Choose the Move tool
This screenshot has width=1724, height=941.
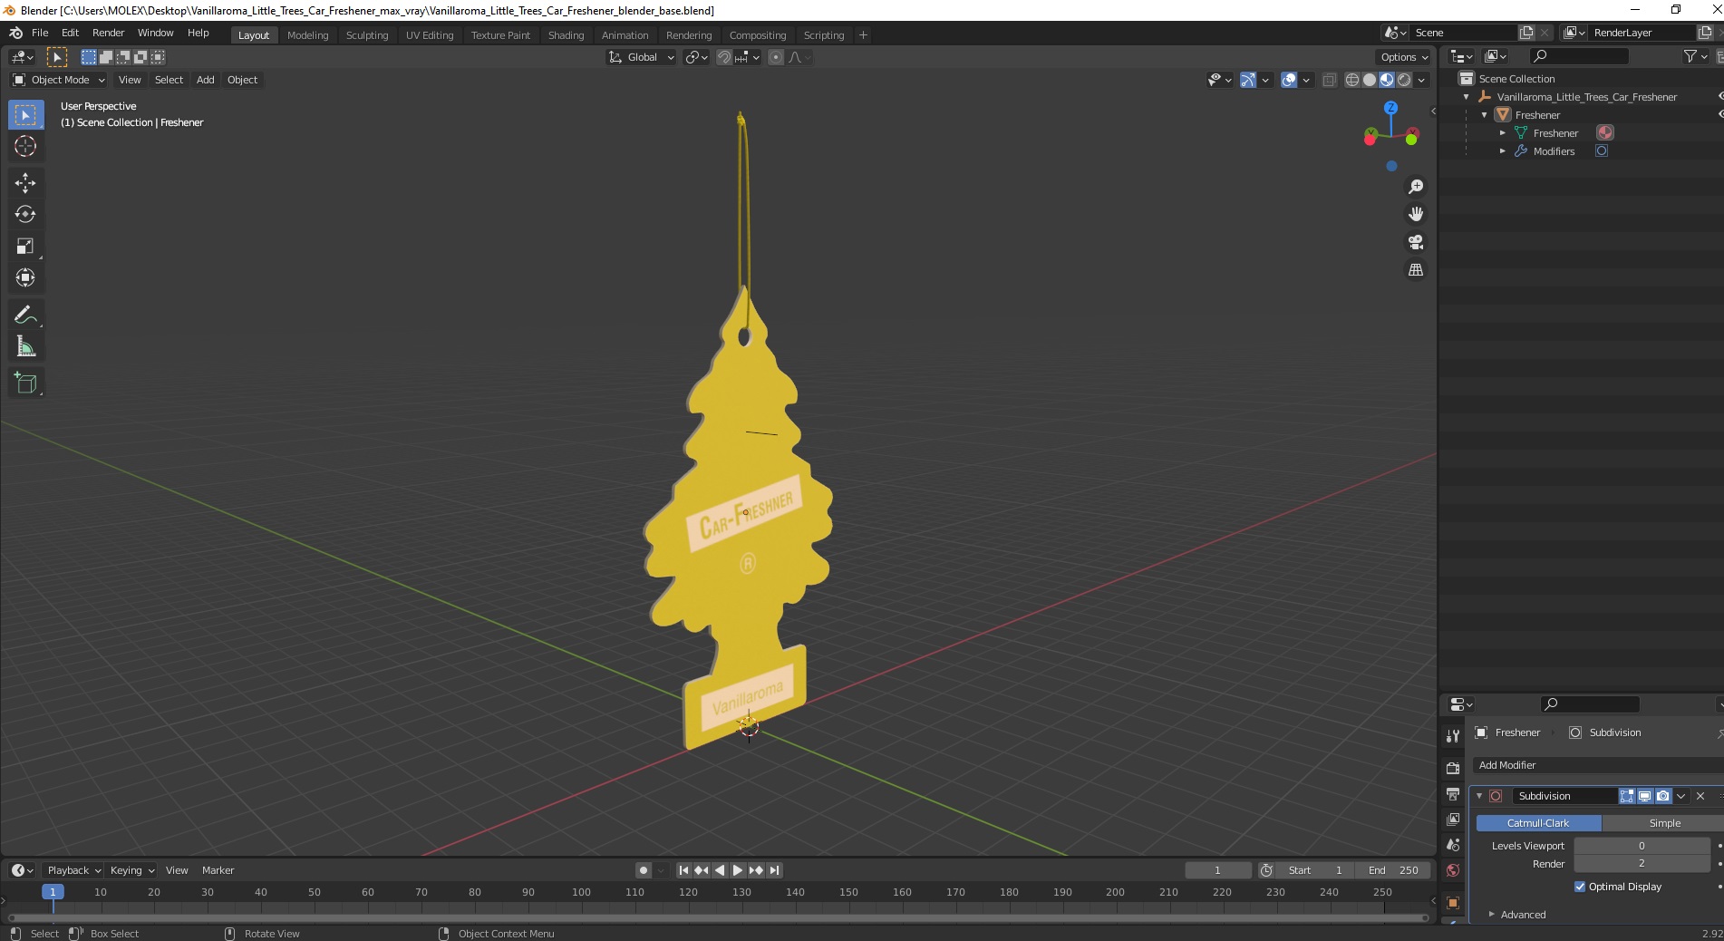(x=25, y=183)
